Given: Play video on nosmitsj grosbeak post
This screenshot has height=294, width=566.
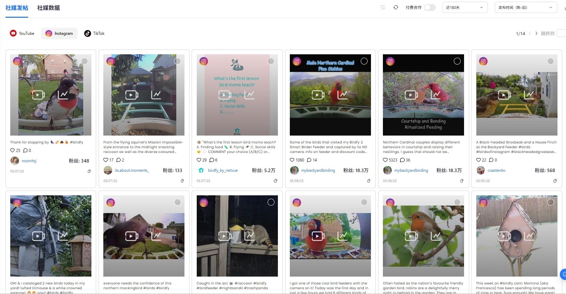Looking at the screenshot, I should [x=38, y=95].
